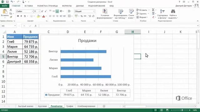
Task: Toggle align text left
Action: [x=50, y=16]
